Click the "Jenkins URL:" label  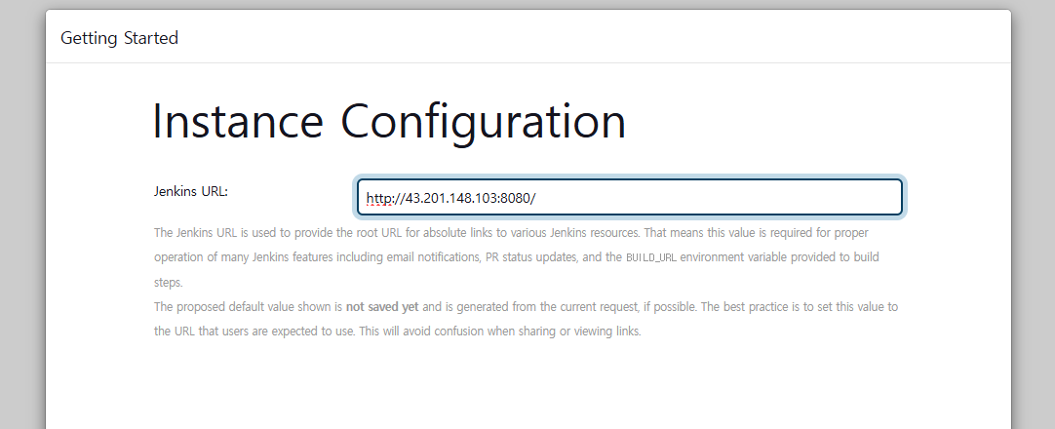tap(191, 192)
